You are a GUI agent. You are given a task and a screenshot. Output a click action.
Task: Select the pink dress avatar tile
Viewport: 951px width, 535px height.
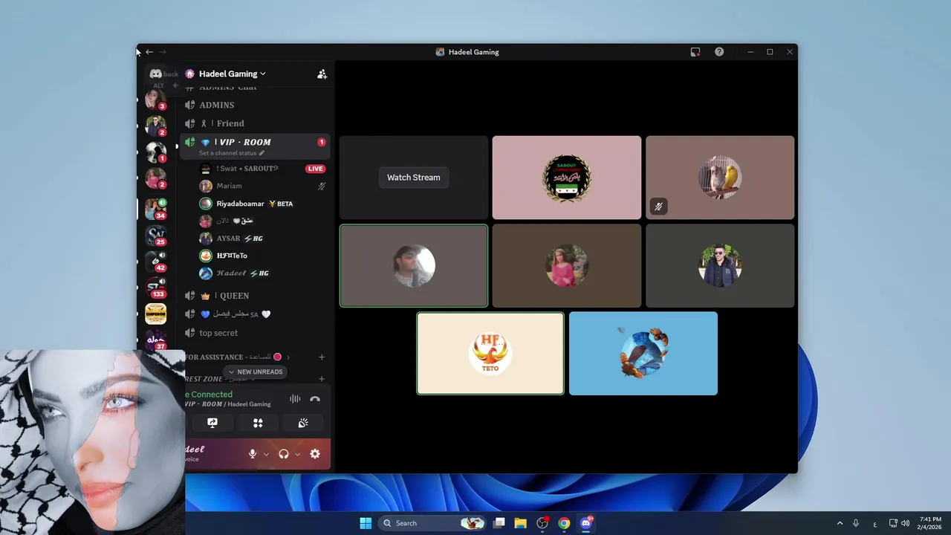pos(567,265)
